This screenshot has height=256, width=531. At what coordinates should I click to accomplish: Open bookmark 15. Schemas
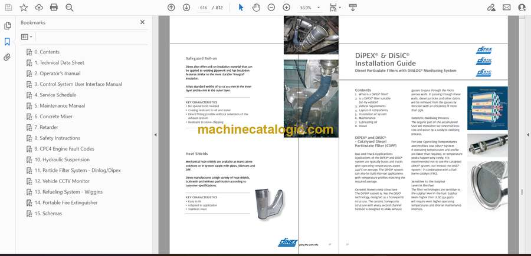coord(48,214)
